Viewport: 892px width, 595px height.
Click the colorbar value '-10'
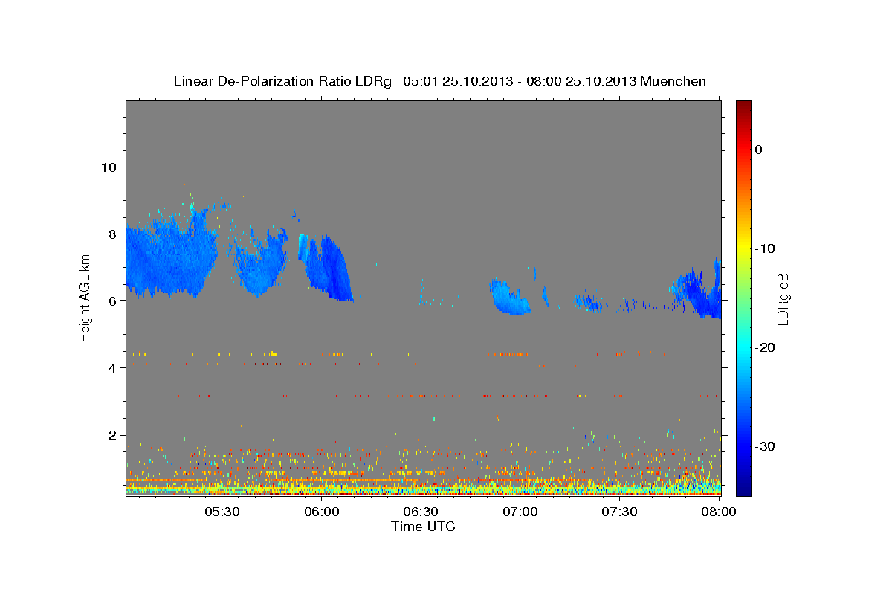point(765,248)
